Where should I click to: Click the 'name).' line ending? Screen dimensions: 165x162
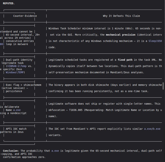pyautogui.click(x=53, y=116)
